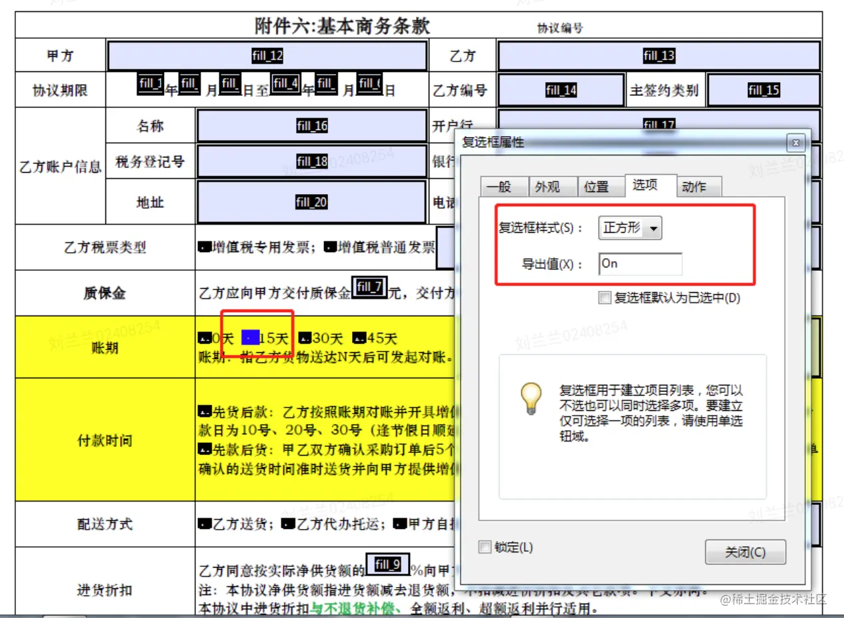Open the 复选框样式 dropdown showing 正方形
Image resolution: width=844 pixels, height=623 pixels.
(630, 228)
